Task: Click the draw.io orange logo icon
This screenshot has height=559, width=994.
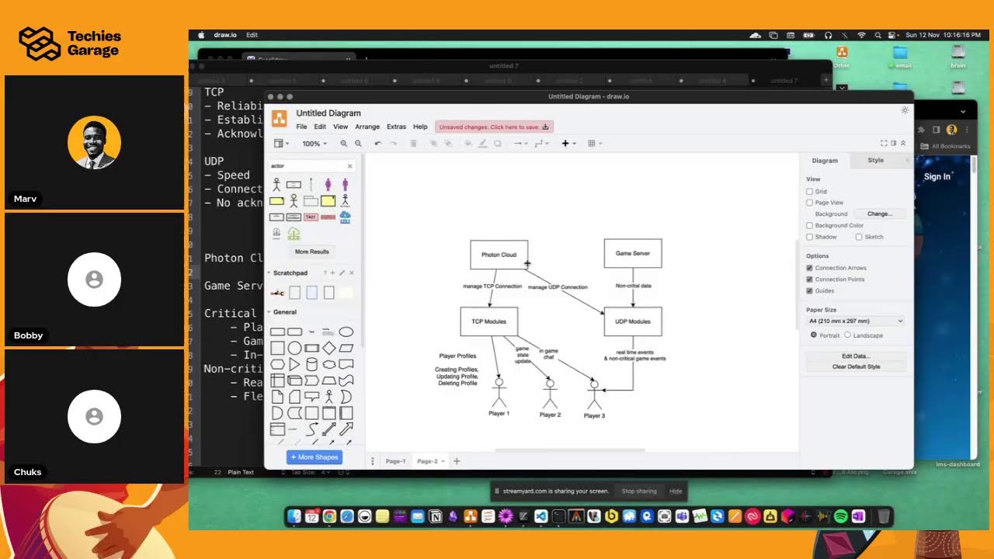Action: [279, 118]
